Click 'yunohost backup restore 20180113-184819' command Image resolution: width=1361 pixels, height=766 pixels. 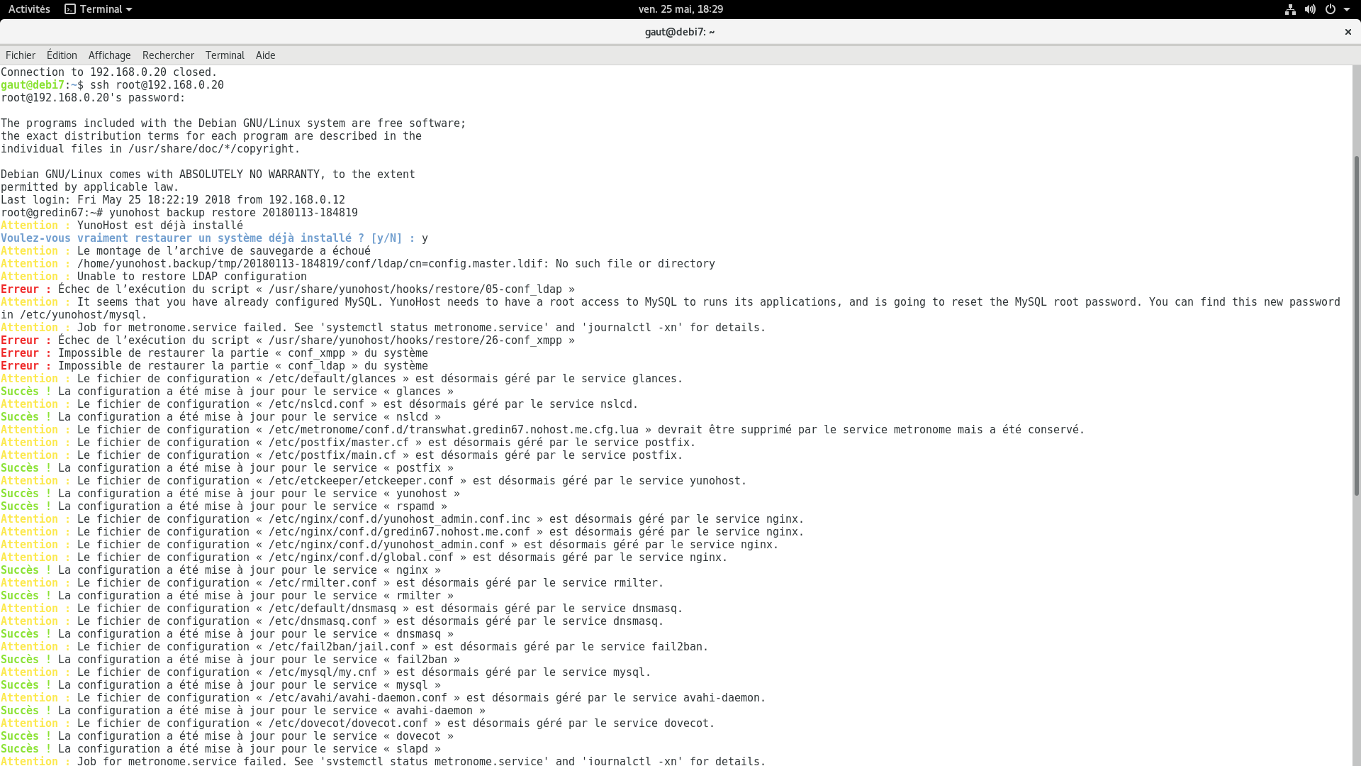[233, 213]
